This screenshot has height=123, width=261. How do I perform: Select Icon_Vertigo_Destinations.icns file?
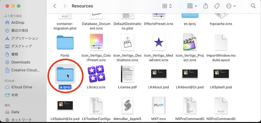tap(127, 42)
